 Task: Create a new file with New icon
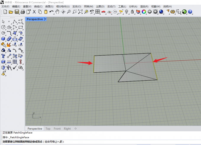point(5,12)
